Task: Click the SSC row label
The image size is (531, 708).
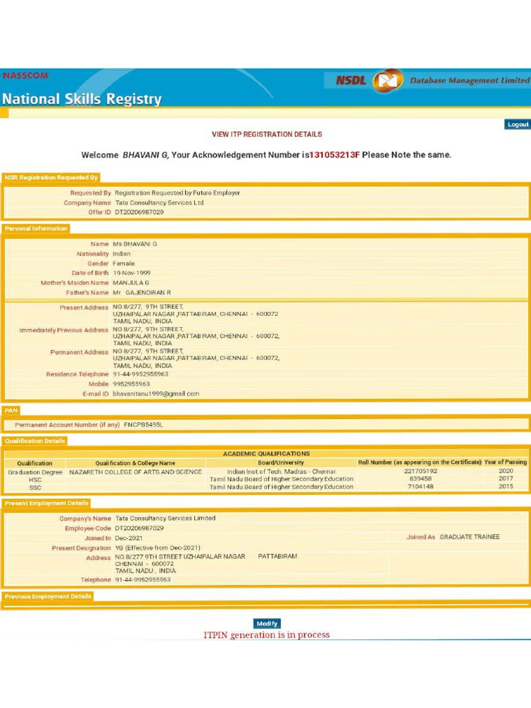Action: 35,487
